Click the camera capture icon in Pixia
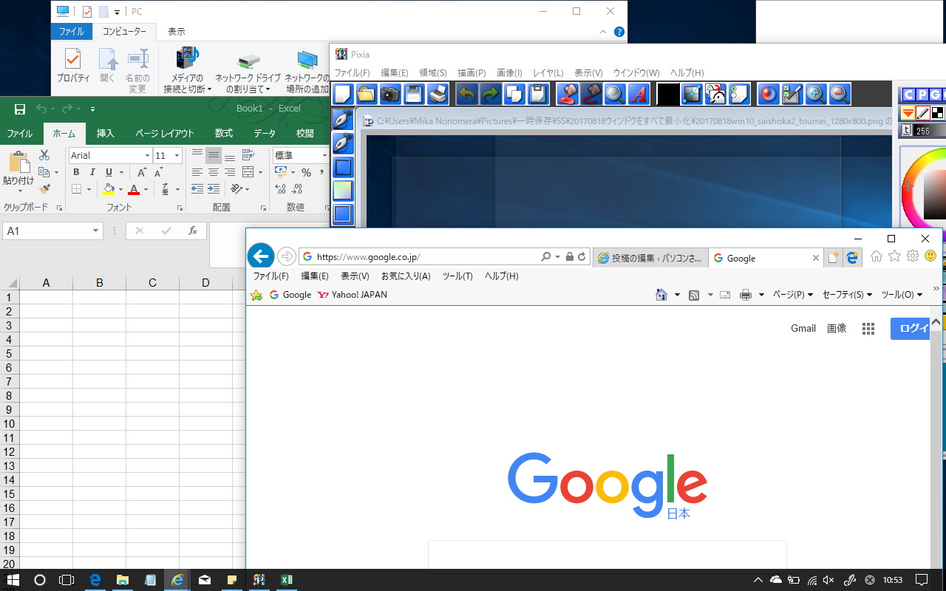The image size is (946, 591). pos(390,94)
